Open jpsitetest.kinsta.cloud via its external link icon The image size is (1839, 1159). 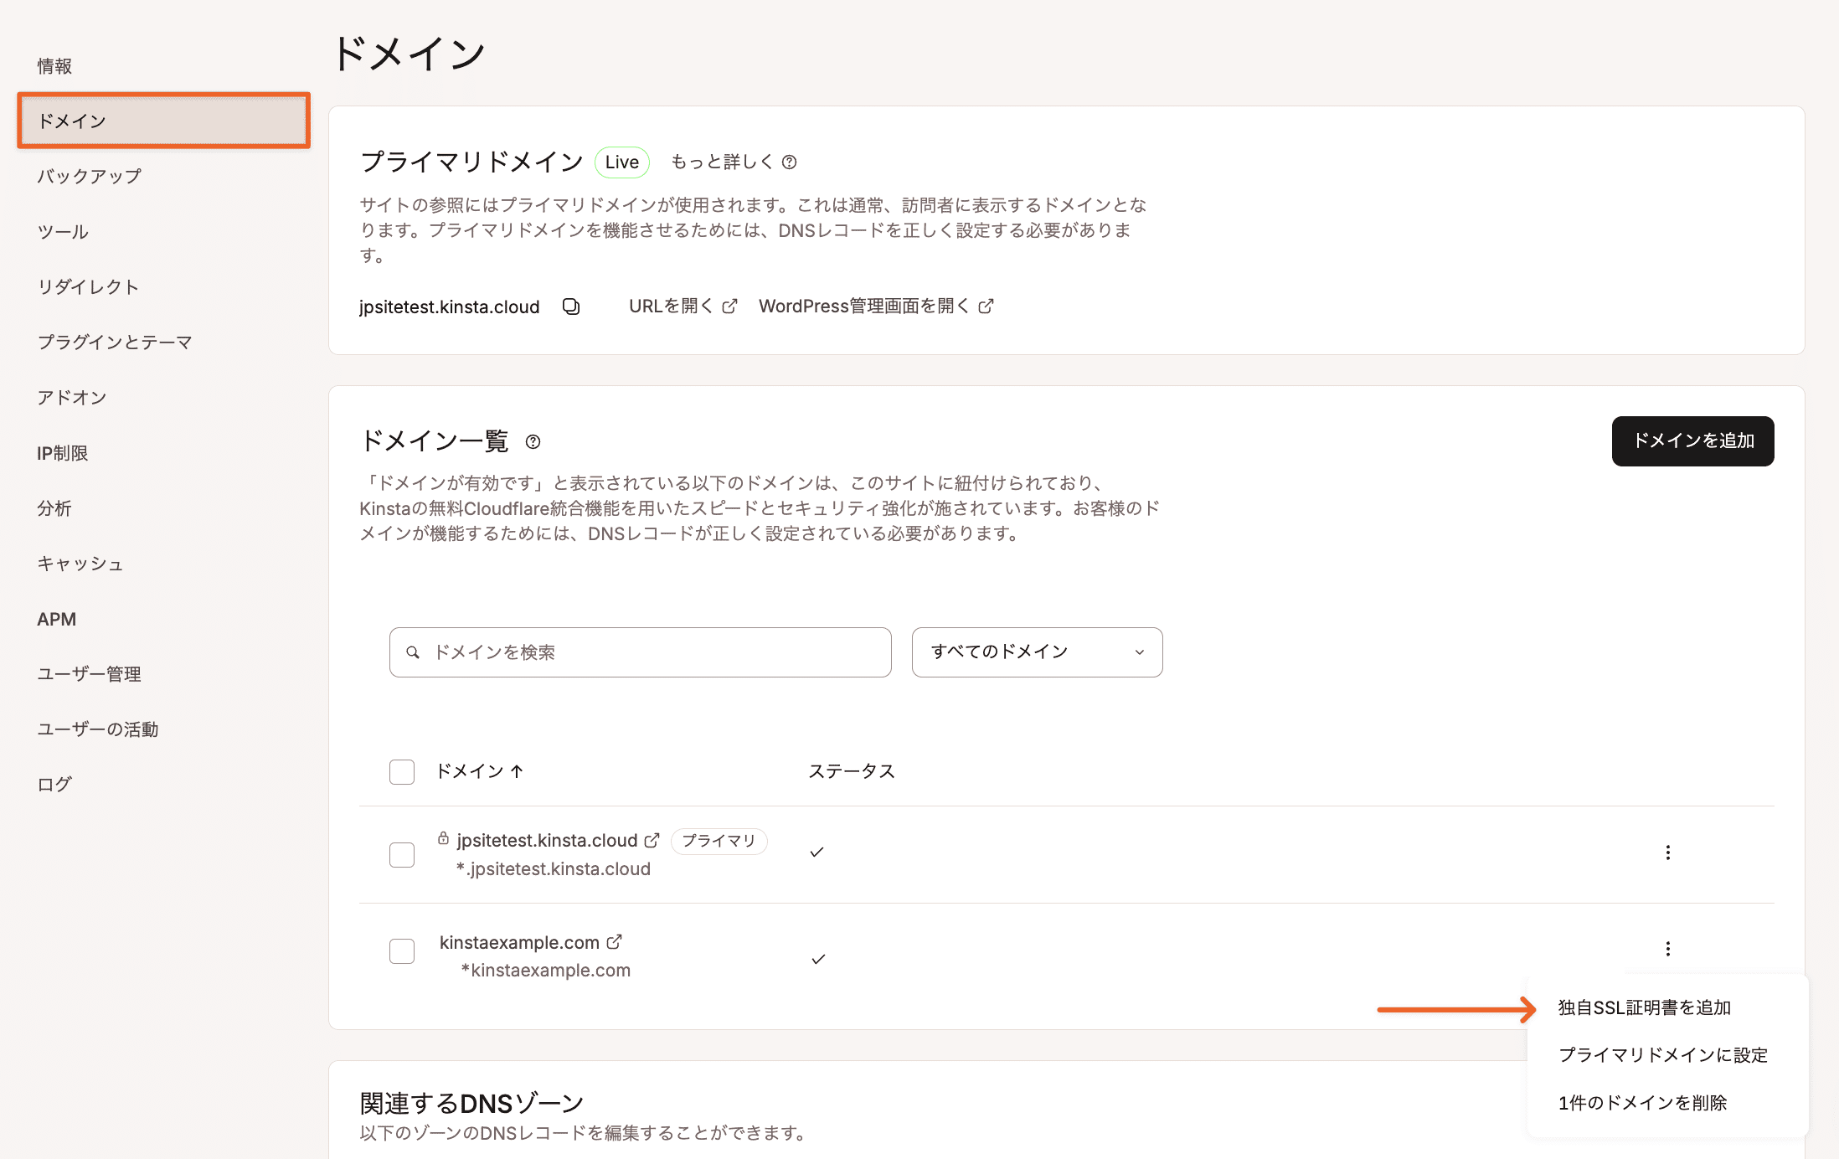tap(652, 839)
